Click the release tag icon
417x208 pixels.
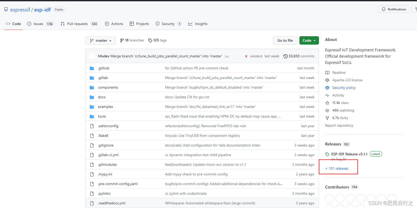[x=327, y=154]
